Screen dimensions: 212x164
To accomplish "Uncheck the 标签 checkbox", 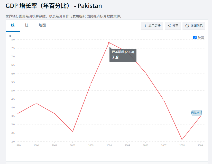I will (x=195, y=37).
